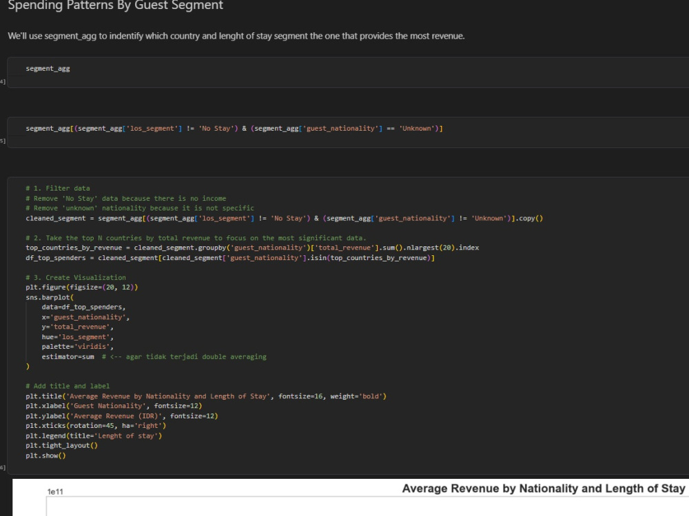Click the plt.ylabel('Average Revenue (IDR)') line
The height and width of the screenshot is (516, 689).
[122, 416]
